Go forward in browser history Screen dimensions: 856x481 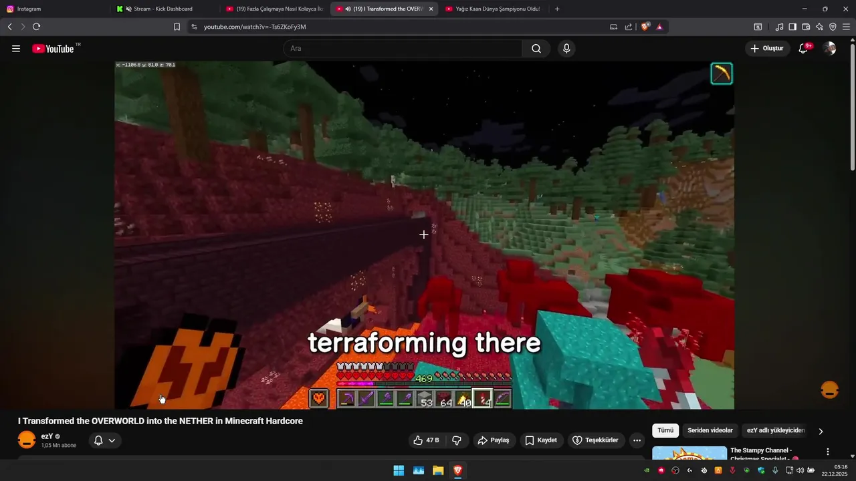click(23, 27)
